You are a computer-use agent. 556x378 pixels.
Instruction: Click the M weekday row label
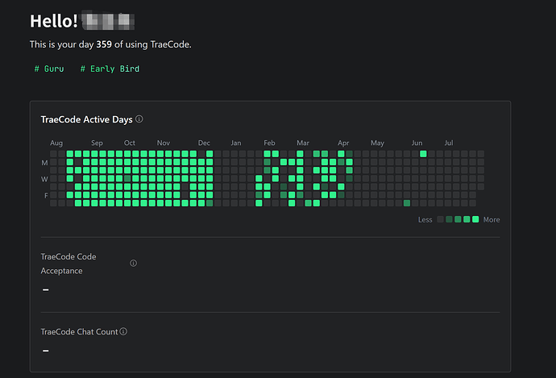pyautogui.click(x=44, y=163)
